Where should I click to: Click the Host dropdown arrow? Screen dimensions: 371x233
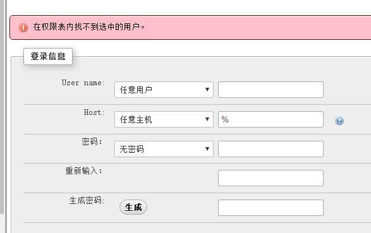tap(207, 119)
